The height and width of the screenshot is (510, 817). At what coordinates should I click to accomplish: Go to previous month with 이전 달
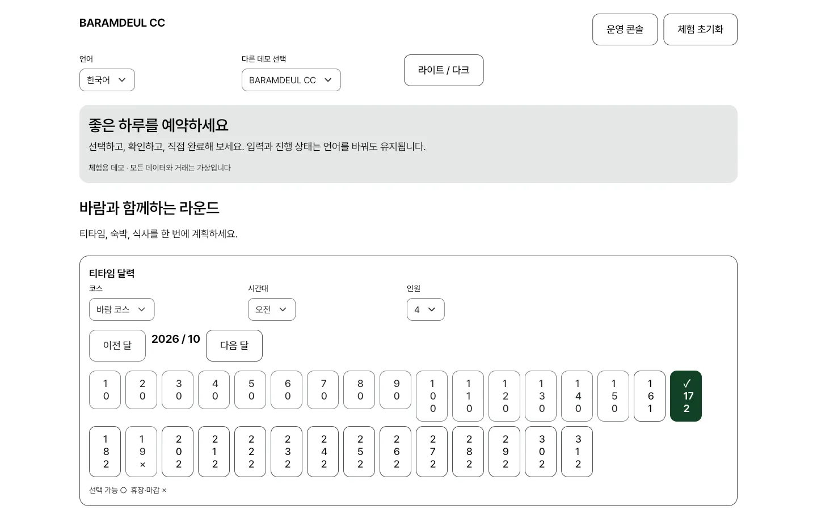coord(117,346)
